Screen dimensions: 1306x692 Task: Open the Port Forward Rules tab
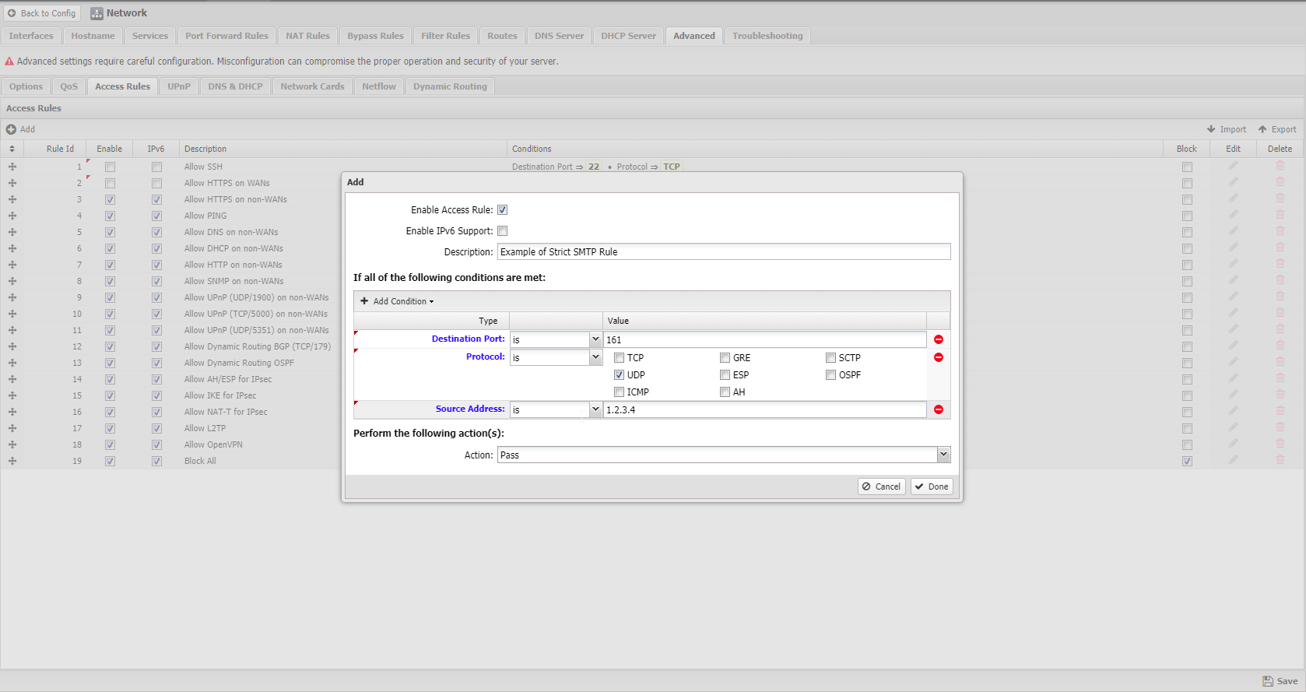[226, 36]
